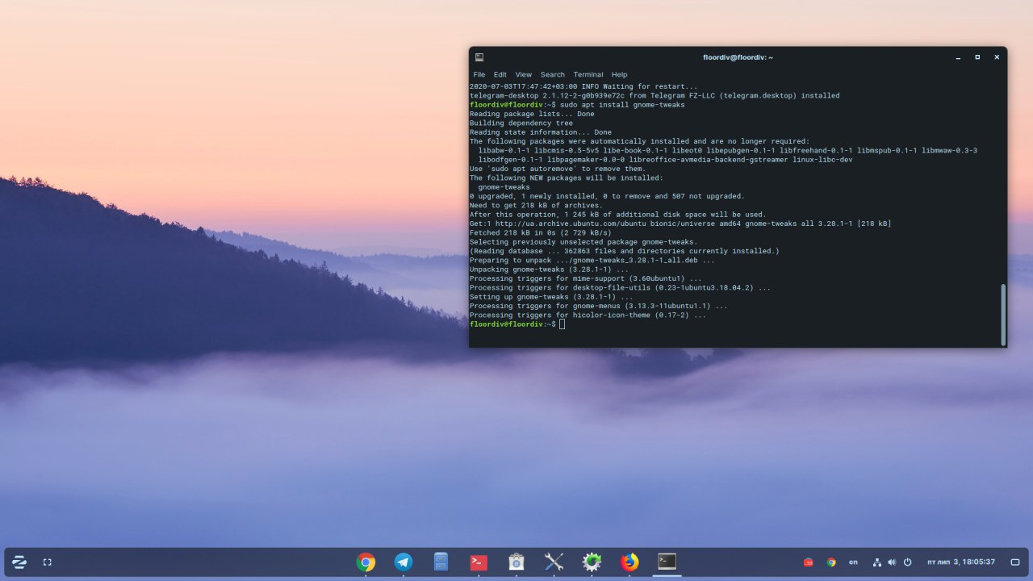Click 'Need to get 218 kB of archives' line
This screenshot has width=1033, height=581.
(536, 206)
